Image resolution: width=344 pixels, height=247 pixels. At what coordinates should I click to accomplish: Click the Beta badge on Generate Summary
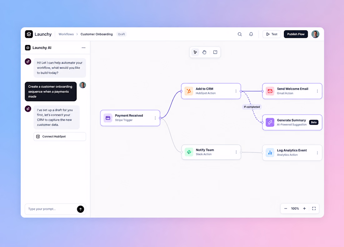tap(314, 122)
